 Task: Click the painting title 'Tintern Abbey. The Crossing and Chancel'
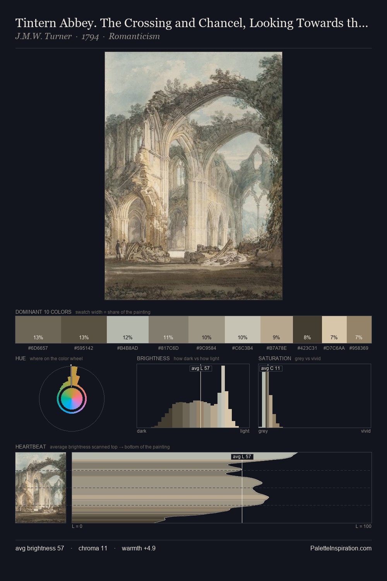pos(192,23)
